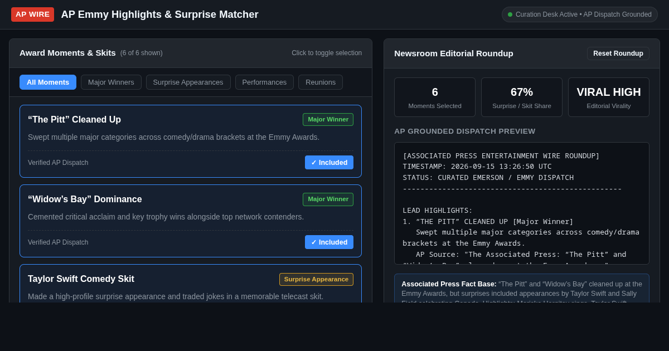Click the AP WIRE logo badge
The image size is (669, 351).
(32, 14)
